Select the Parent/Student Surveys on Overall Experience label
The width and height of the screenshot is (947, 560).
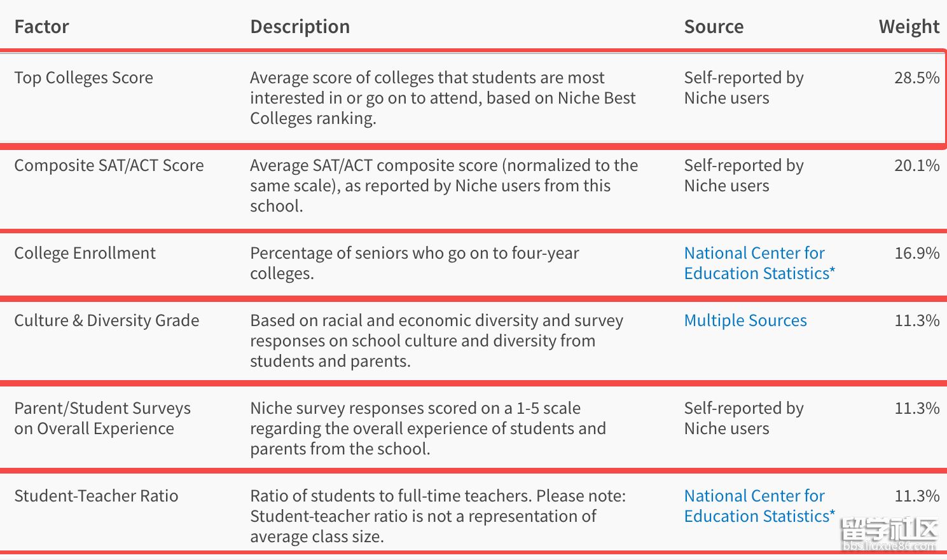[102, 418]
